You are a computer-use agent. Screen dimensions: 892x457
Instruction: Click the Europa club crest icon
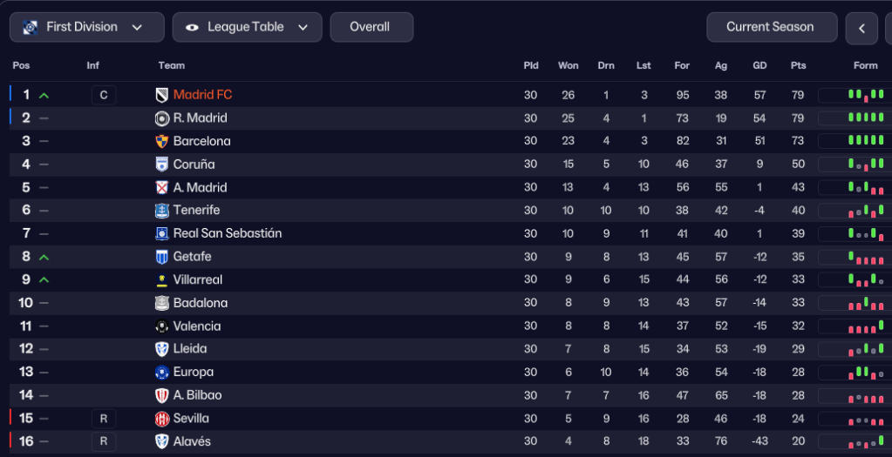click(161, 373)
